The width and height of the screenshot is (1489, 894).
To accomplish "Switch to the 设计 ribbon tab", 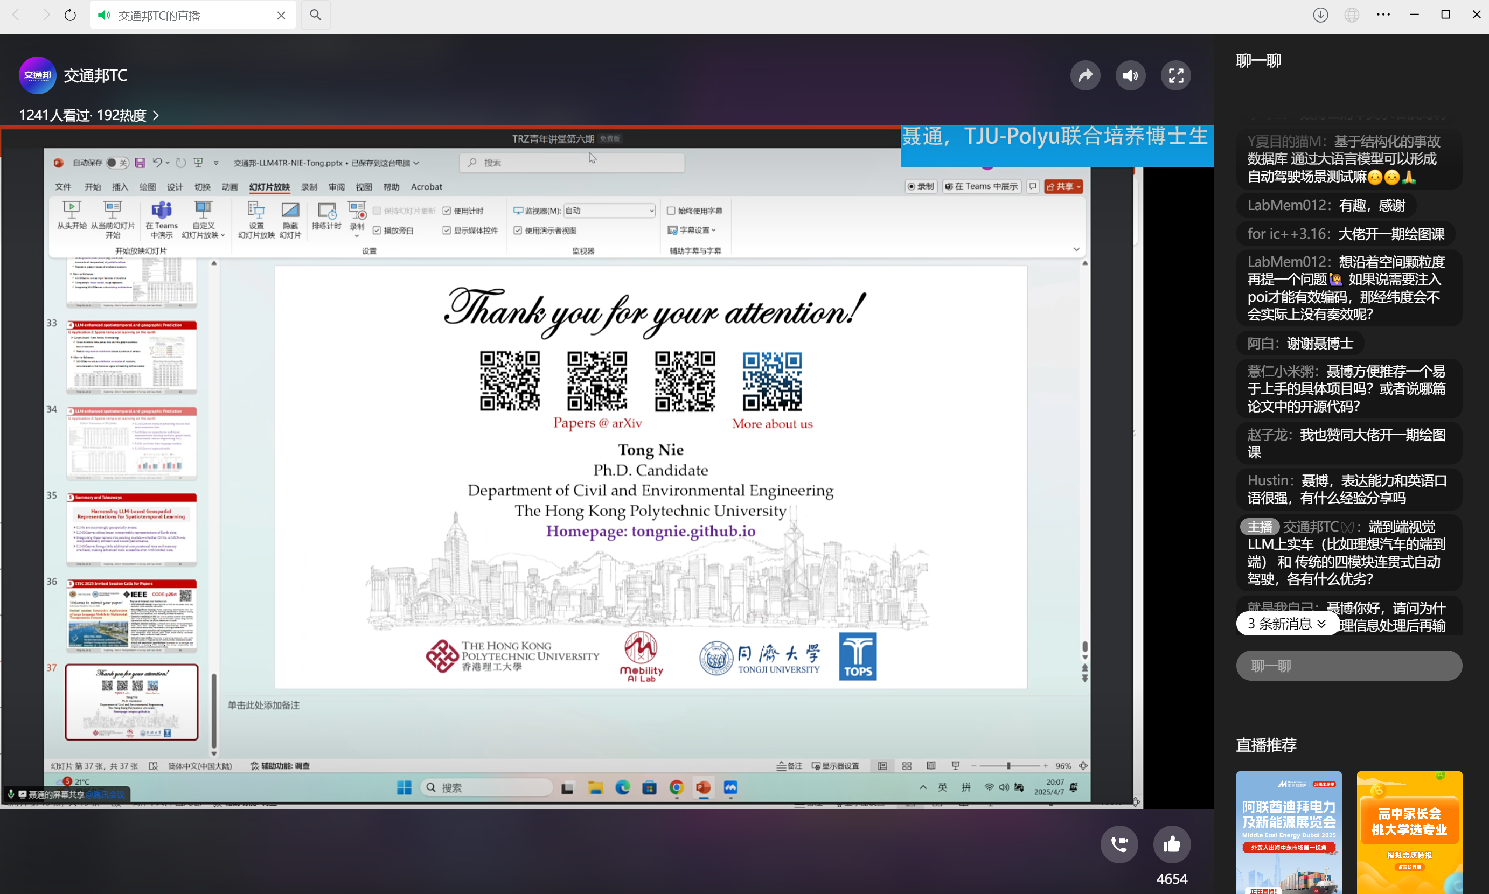I will [x=175, y=187].
